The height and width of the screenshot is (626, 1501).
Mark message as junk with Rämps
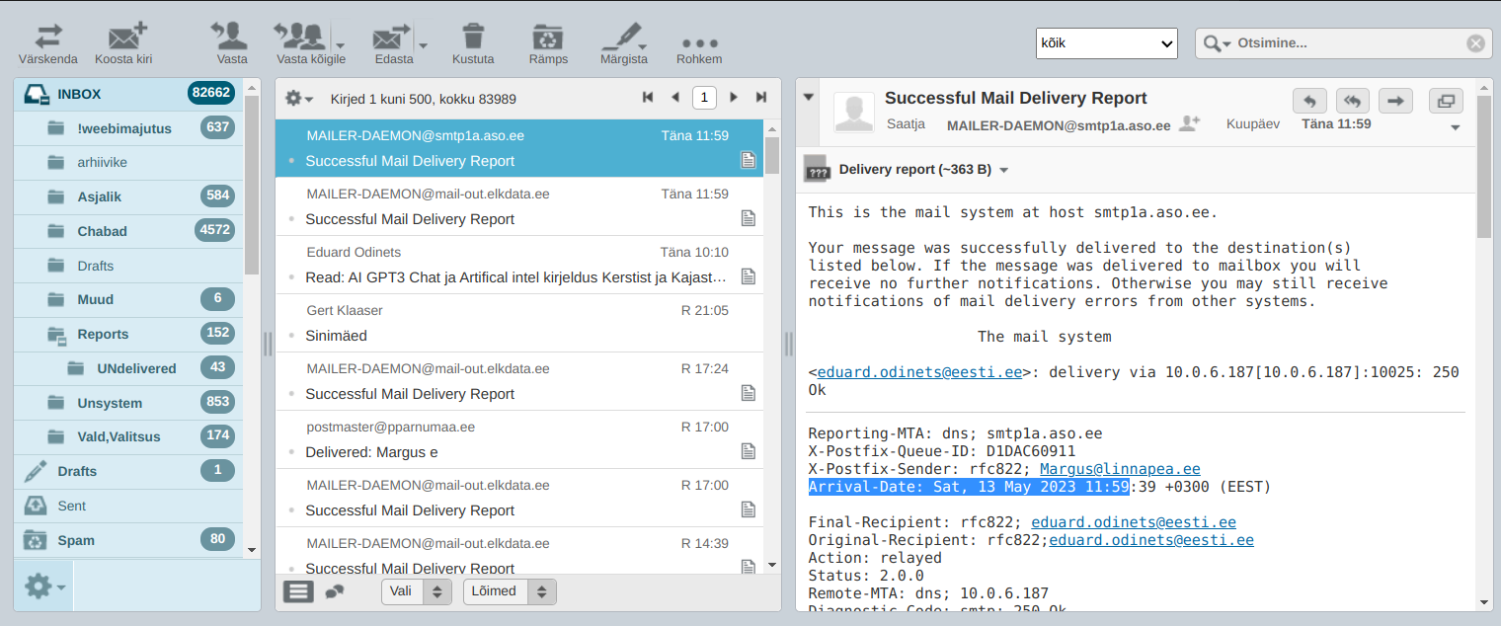click(x=547, y=43)
